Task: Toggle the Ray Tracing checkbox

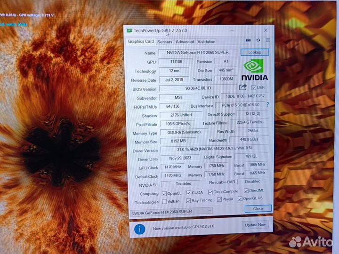Action: pyautogui.click(x=188, y=201)
